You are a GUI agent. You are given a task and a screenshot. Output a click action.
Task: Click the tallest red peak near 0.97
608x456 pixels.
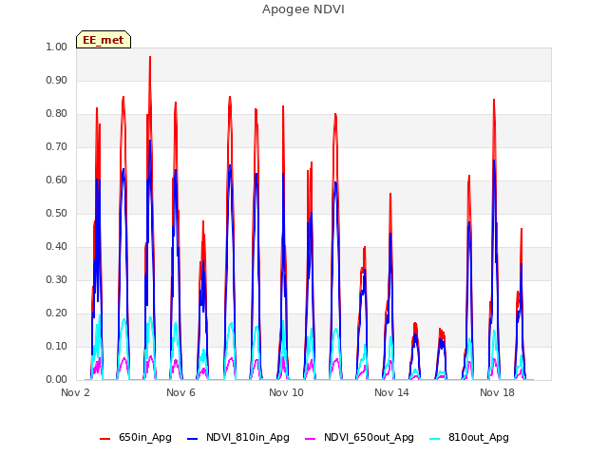coord(150,57)
